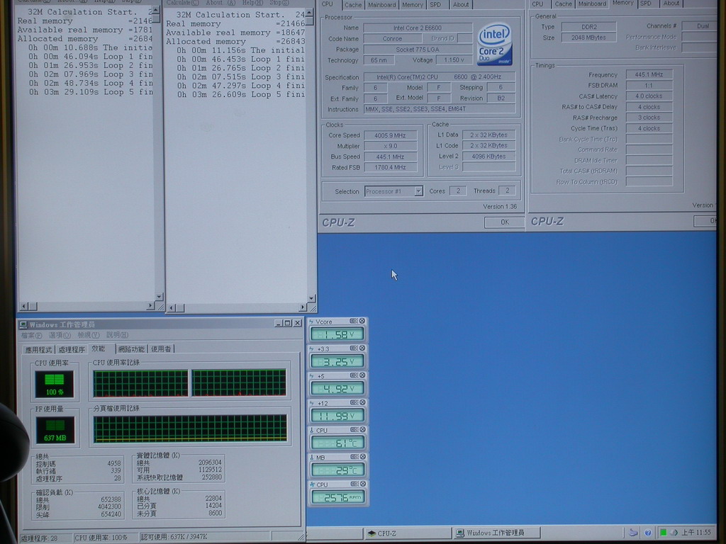
Task: Switch to the 處理程序 tab
Action: (x=72, y=349)
